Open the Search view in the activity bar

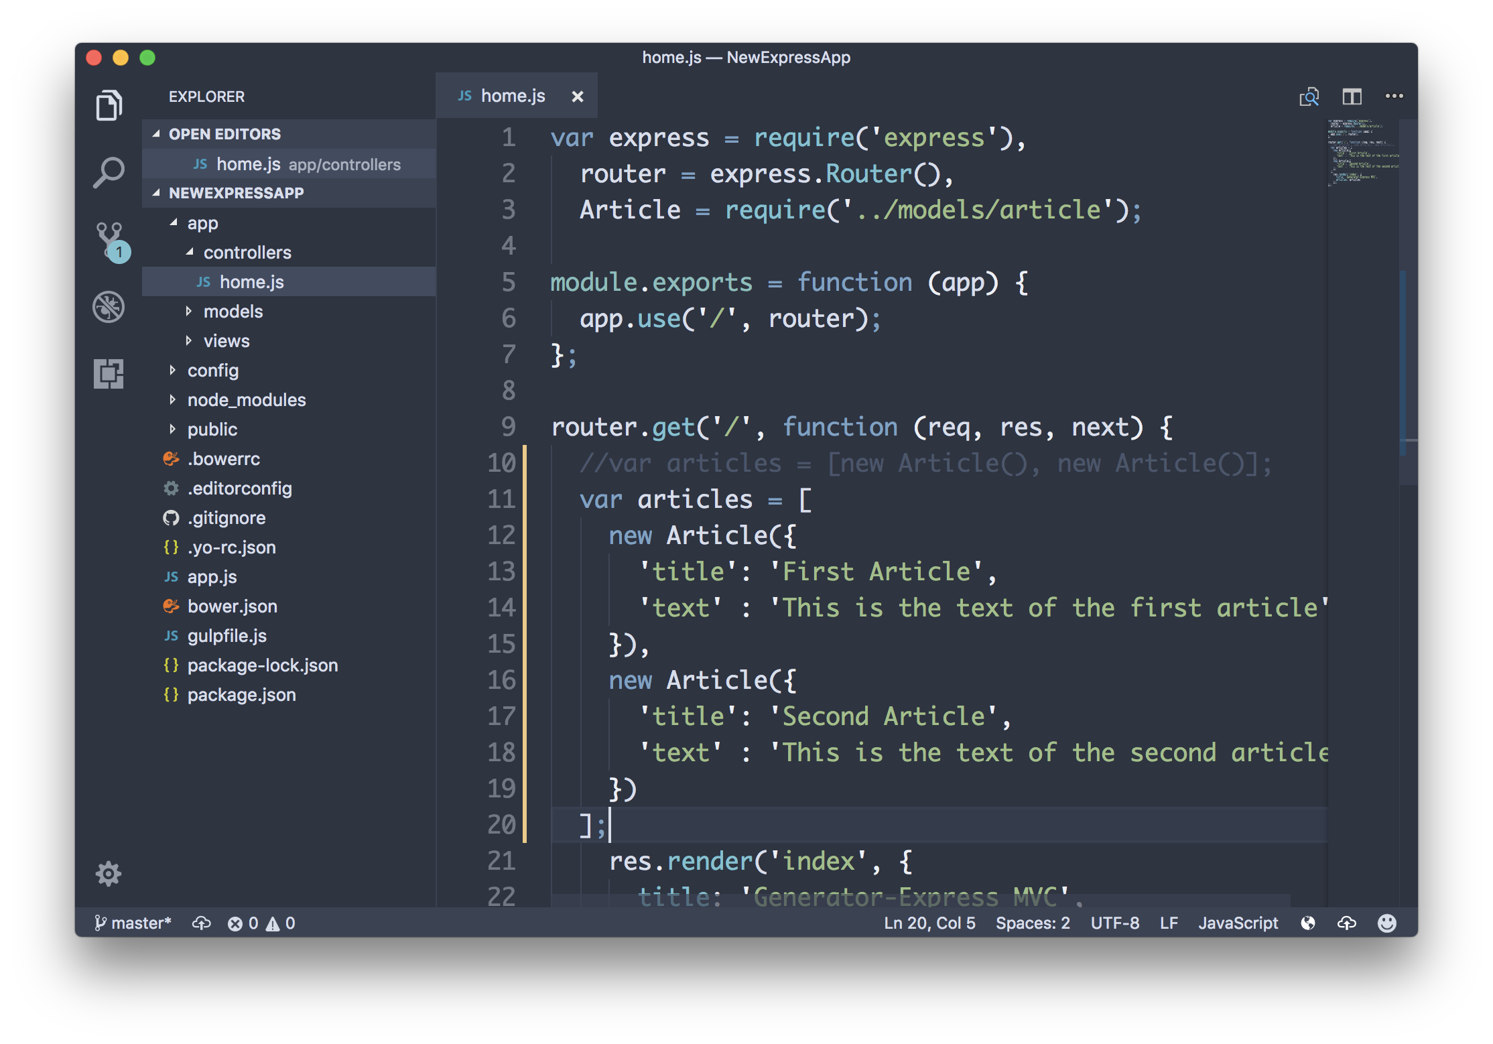point(109,173)
